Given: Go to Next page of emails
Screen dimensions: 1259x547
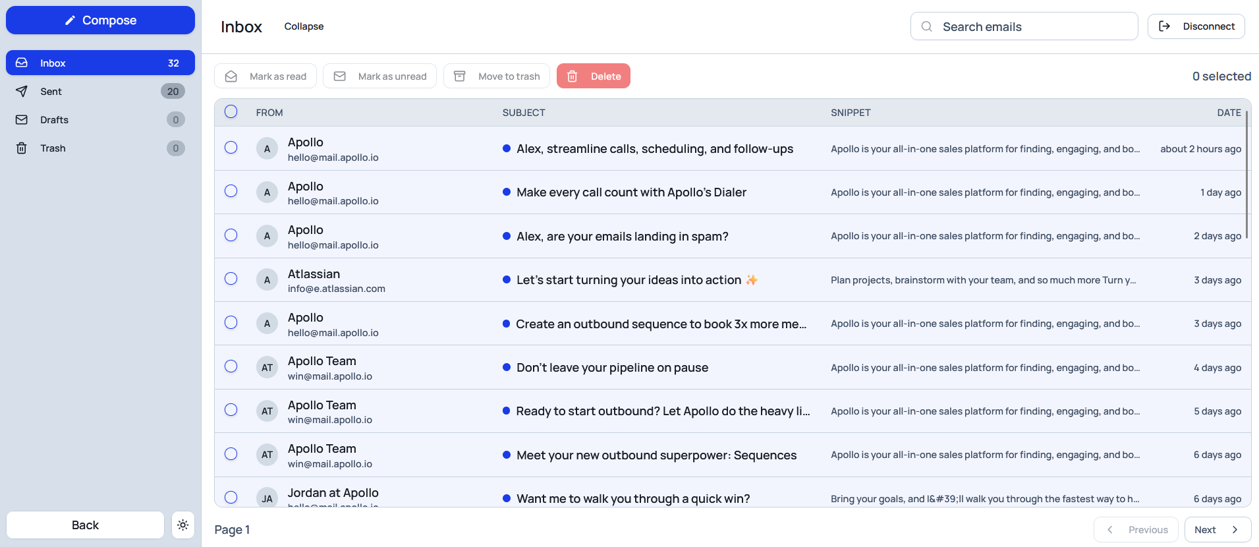Looking at the screenshot, I should (x=1217, y=530).
